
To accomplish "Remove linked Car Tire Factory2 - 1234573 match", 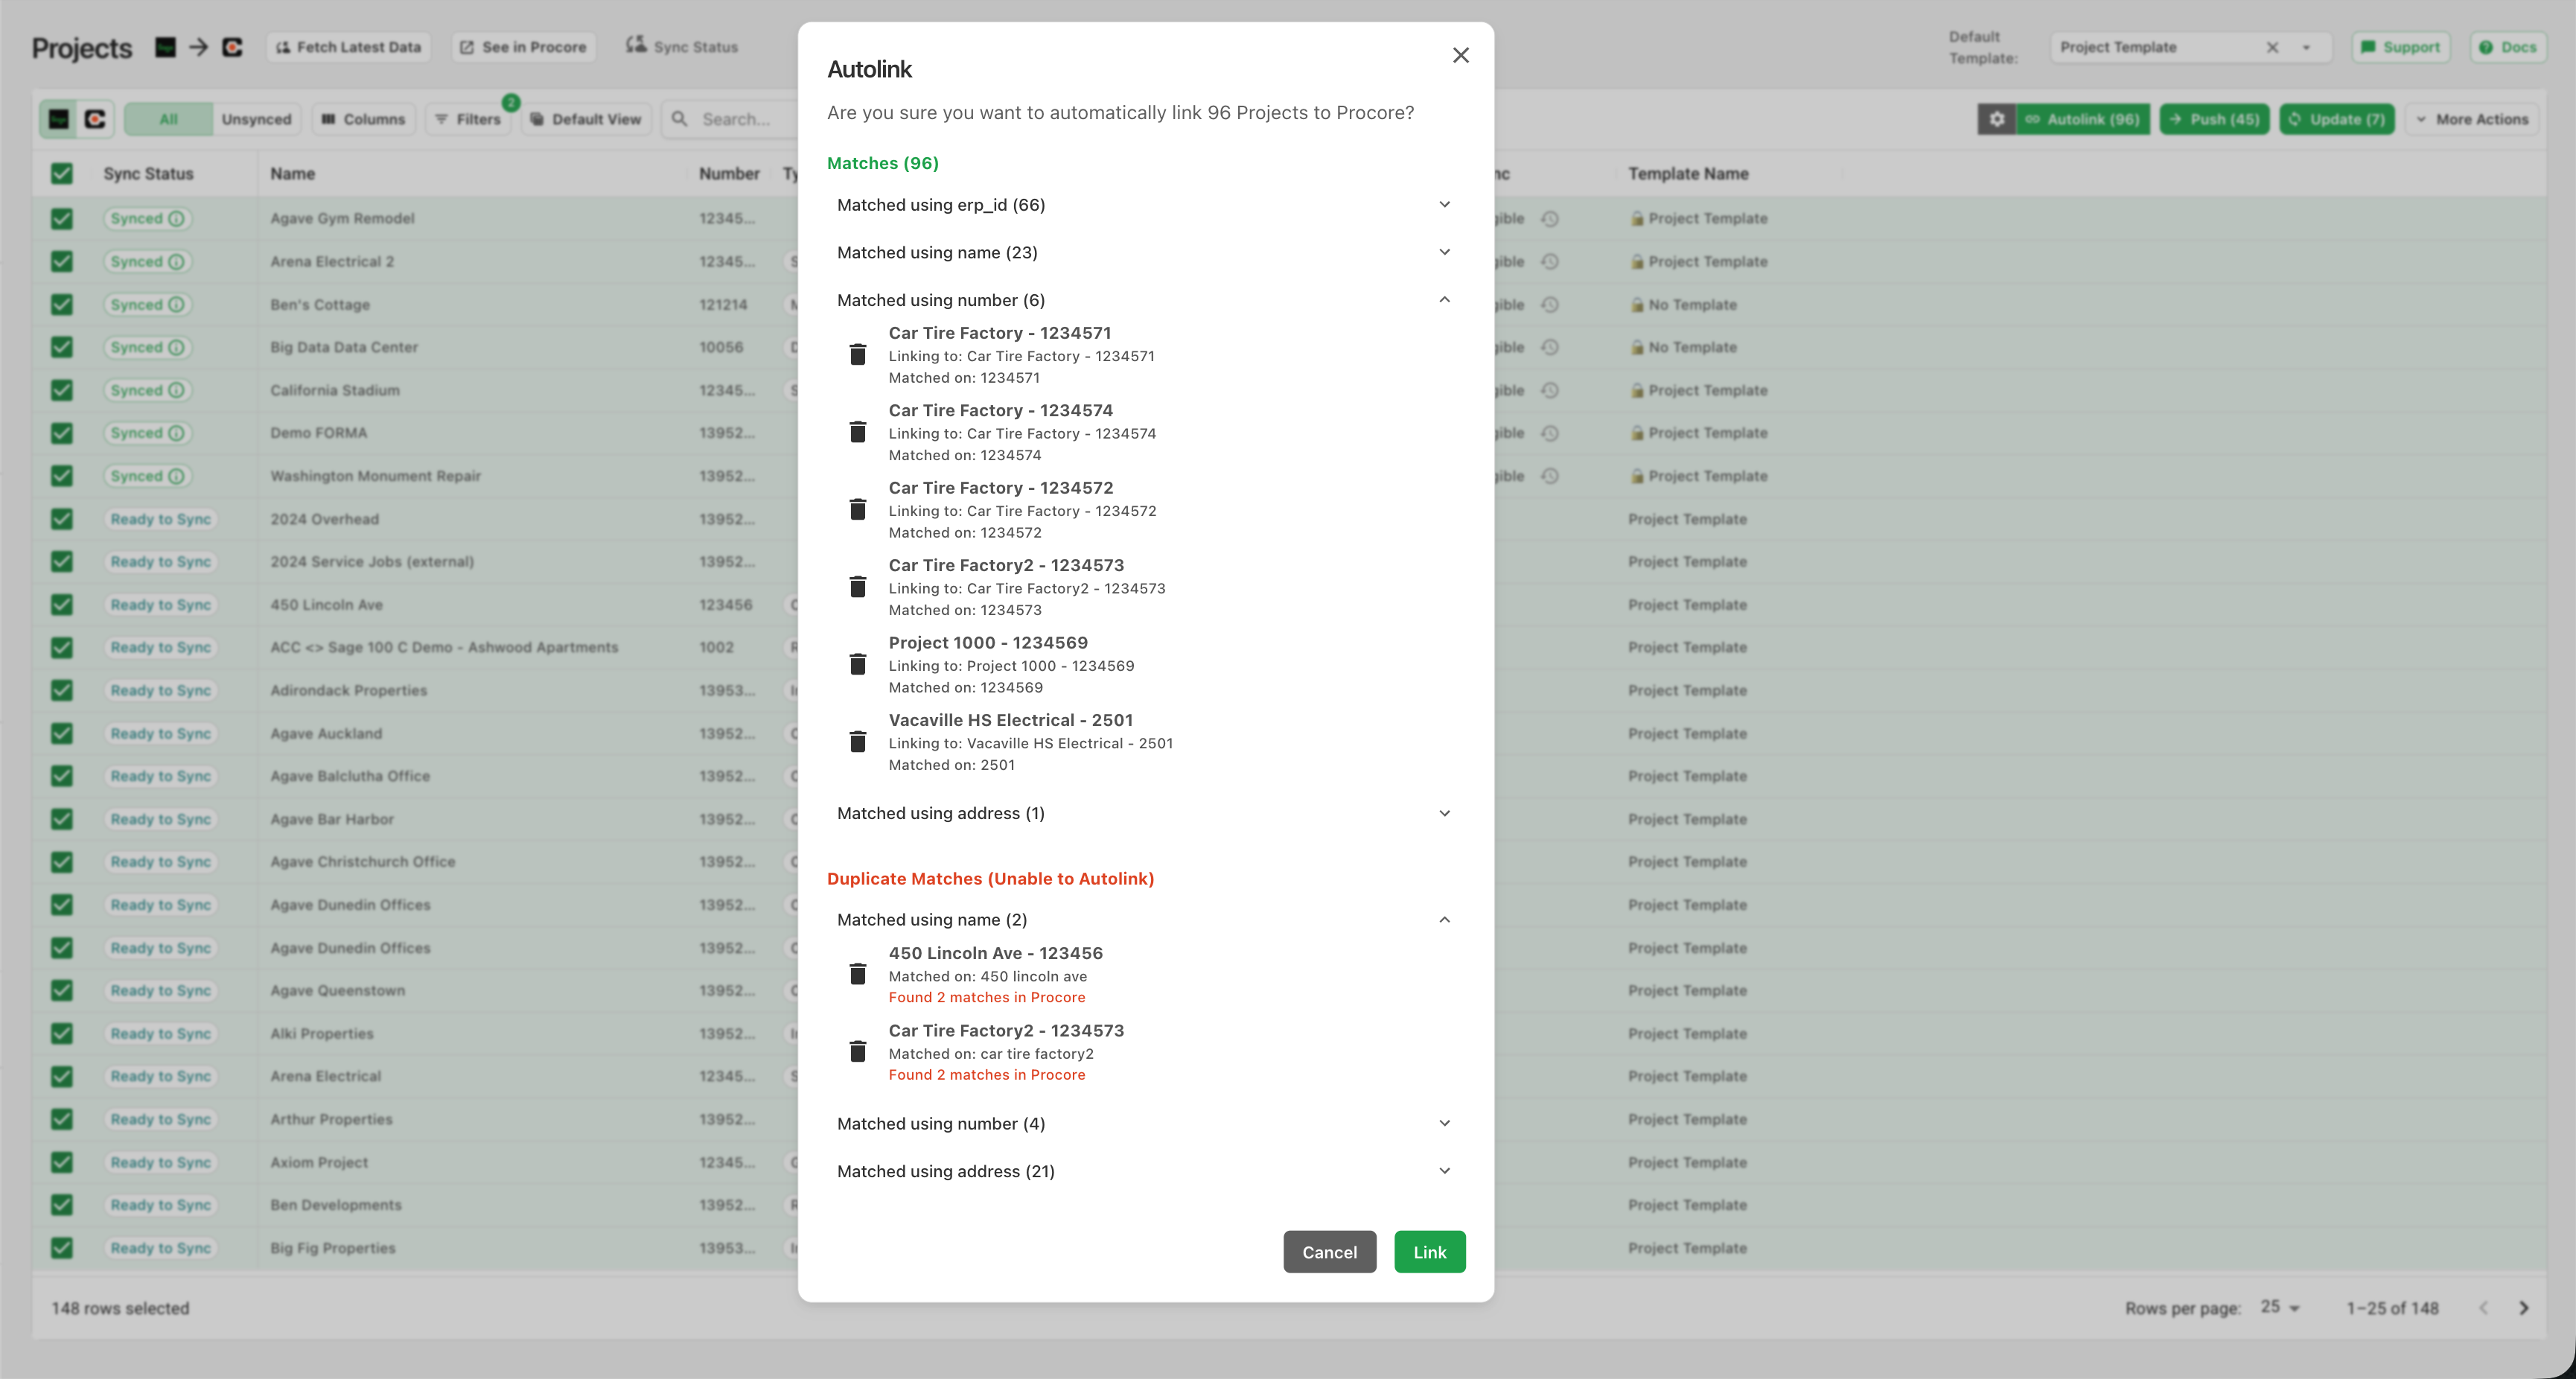I will [x=857, y=587].
